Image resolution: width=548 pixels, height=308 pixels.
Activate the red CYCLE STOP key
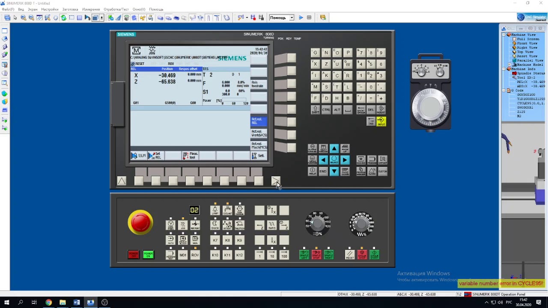click(362, 255)
